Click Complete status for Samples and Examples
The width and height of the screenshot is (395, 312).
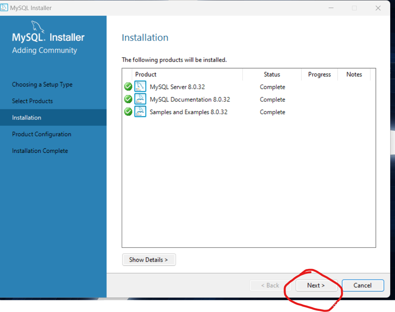tap(273, 112)
